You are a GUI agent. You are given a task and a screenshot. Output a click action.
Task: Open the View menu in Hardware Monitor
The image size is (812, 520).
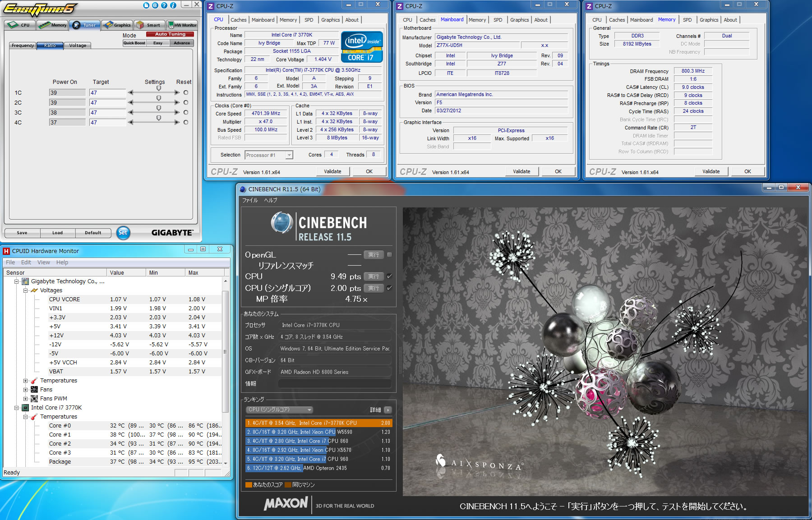[44, 262]
